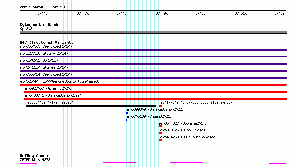
Task: Click the red bar under esv3620407
Action: (x=153, y=85)
